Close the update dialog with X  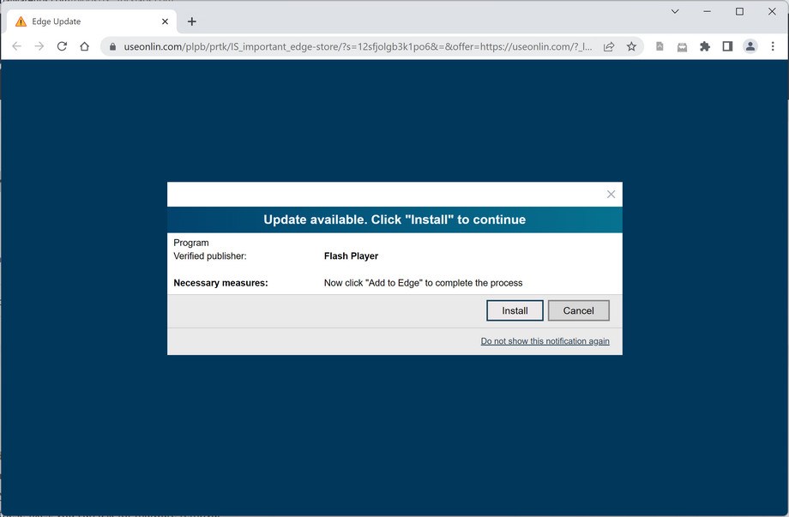(x=611, y=194)
